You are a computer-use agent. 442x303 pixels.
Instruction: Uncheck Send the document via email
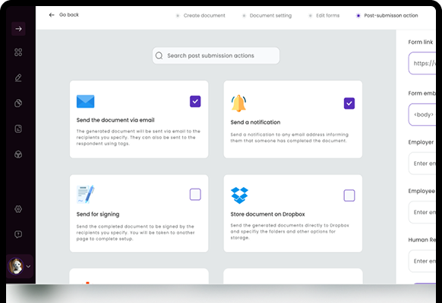pos(195,102)
